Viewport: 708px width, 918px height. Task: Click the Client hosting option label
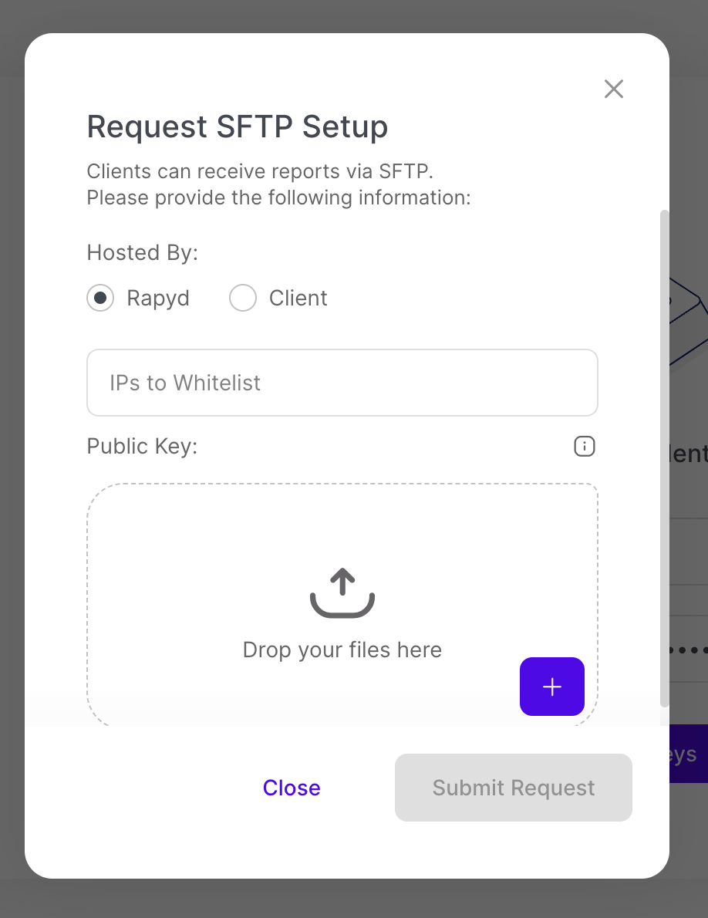tap(298, 298)
